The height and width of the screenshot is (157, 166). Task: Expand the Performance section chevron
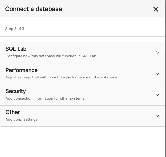[x=158, y=74]
